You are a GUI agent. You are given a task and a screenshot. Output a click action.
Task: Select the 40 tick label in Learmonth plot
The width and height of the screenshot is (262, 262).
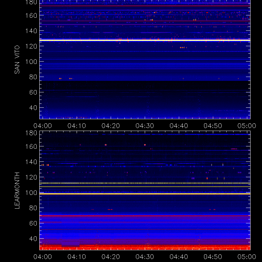[33, 239]
